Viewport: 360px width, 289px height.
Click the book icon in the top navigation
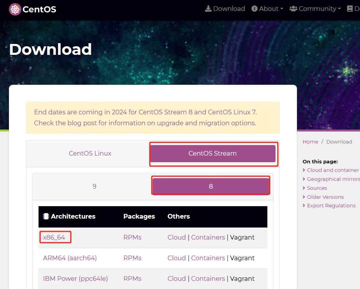349,9
